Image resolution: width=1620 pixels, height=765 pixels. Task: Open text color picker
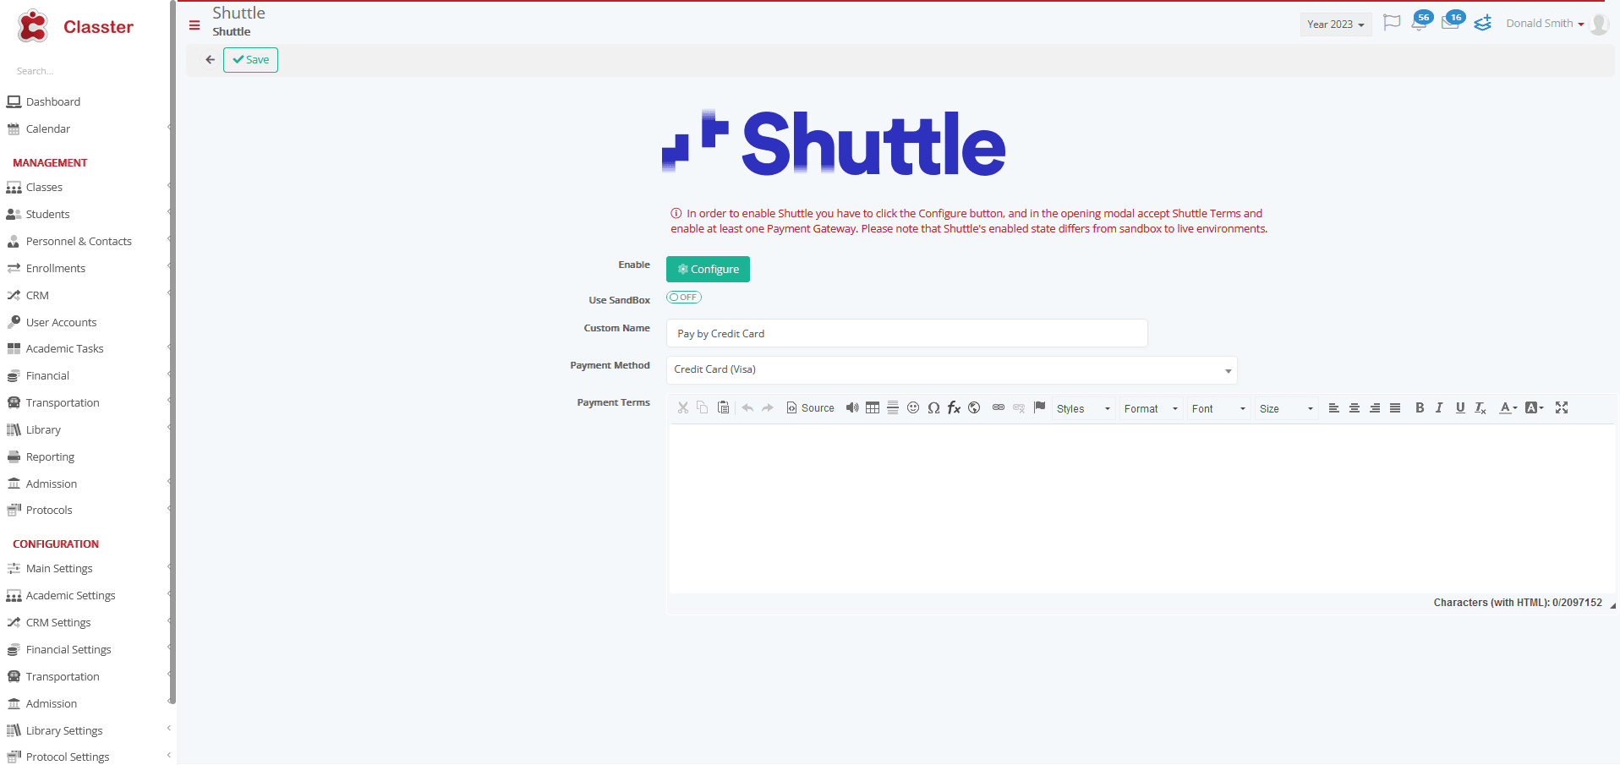click(1508, 407)
